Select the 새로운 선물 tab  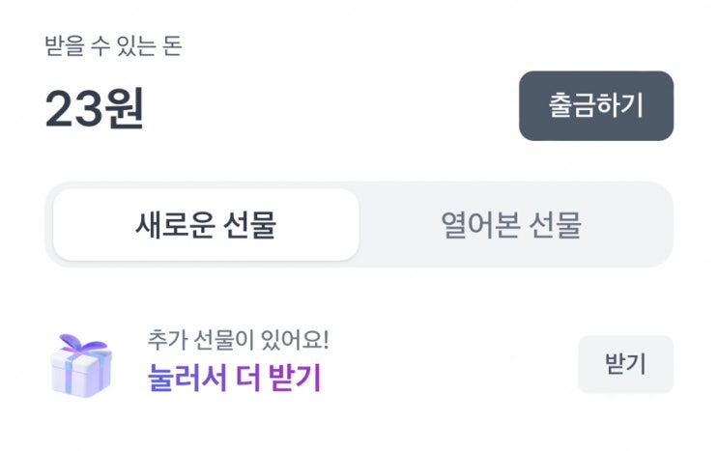tap(206, 225)
